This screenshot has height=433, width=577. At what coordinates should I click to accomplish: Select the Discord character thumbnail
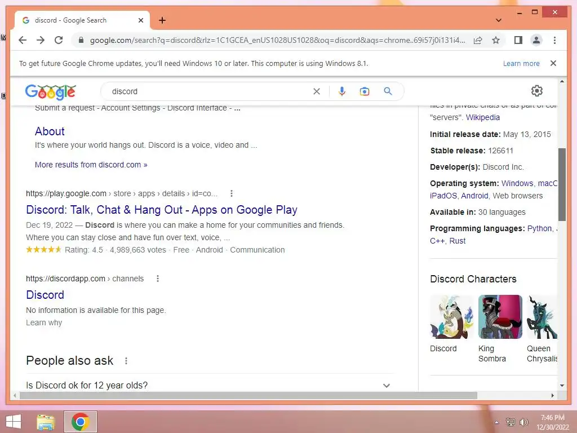(452, 317)
